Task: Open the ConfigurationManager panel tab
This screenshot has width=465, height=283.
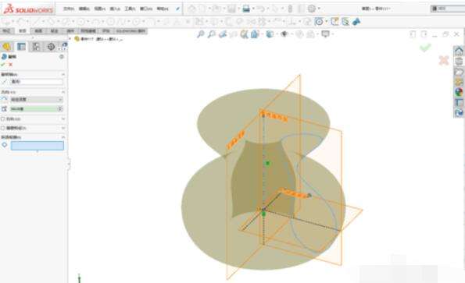Action: coord(36,47)
